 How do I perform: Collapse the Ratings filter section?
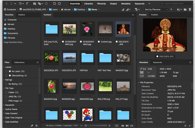click(x=4, y=80)
